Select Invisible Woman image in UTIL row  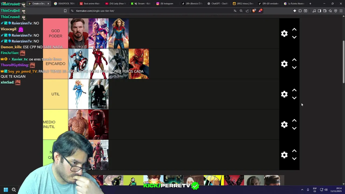[78, 94]
